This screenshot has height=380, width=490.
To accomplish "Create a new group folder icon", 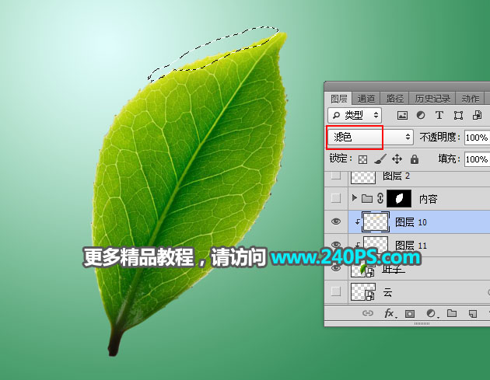I will coord(452,313).
